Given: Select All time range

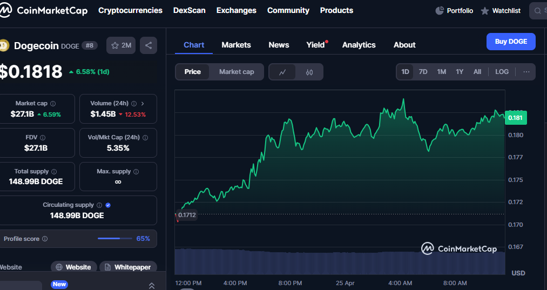Looking at the screenshot, I should coord(477,72).
